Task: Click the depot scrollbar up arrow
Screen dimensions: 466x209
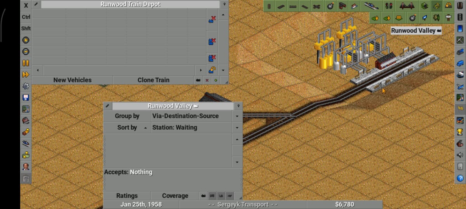Action: [223, 15]
